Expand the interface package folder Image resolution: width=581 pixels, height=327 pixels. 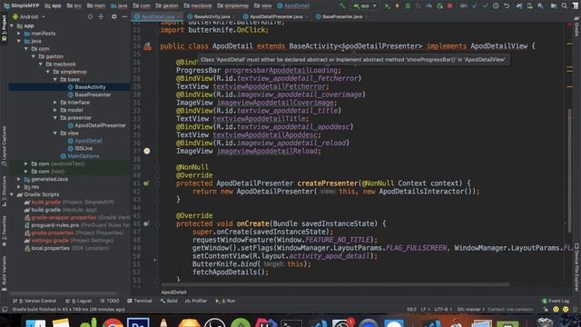tap(55, 103)
